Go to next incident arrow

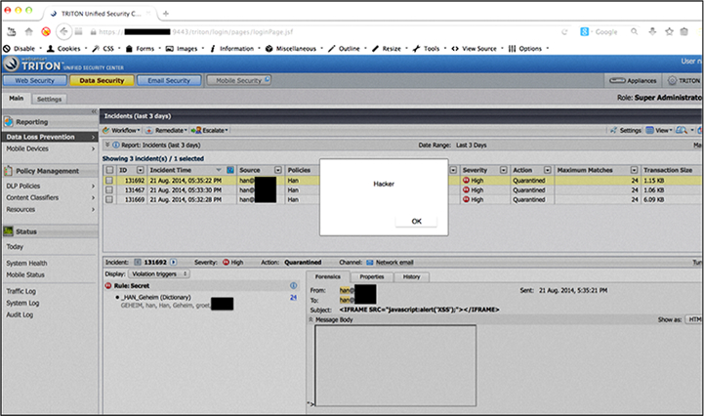[x=173, y=263]
